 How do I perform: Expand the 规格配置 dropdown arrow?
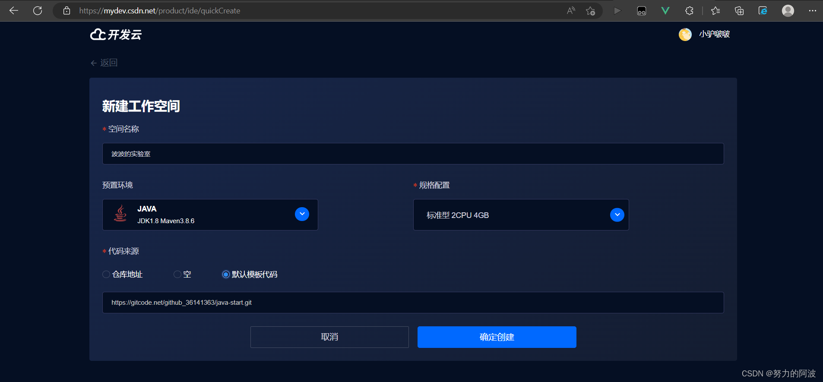tap(617, 215)
